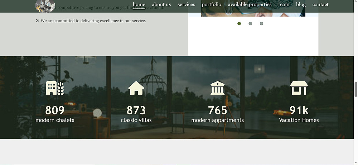Click the scrollbar down arrow
Viewport: 358px width, 165px height.
coord(356,162)
